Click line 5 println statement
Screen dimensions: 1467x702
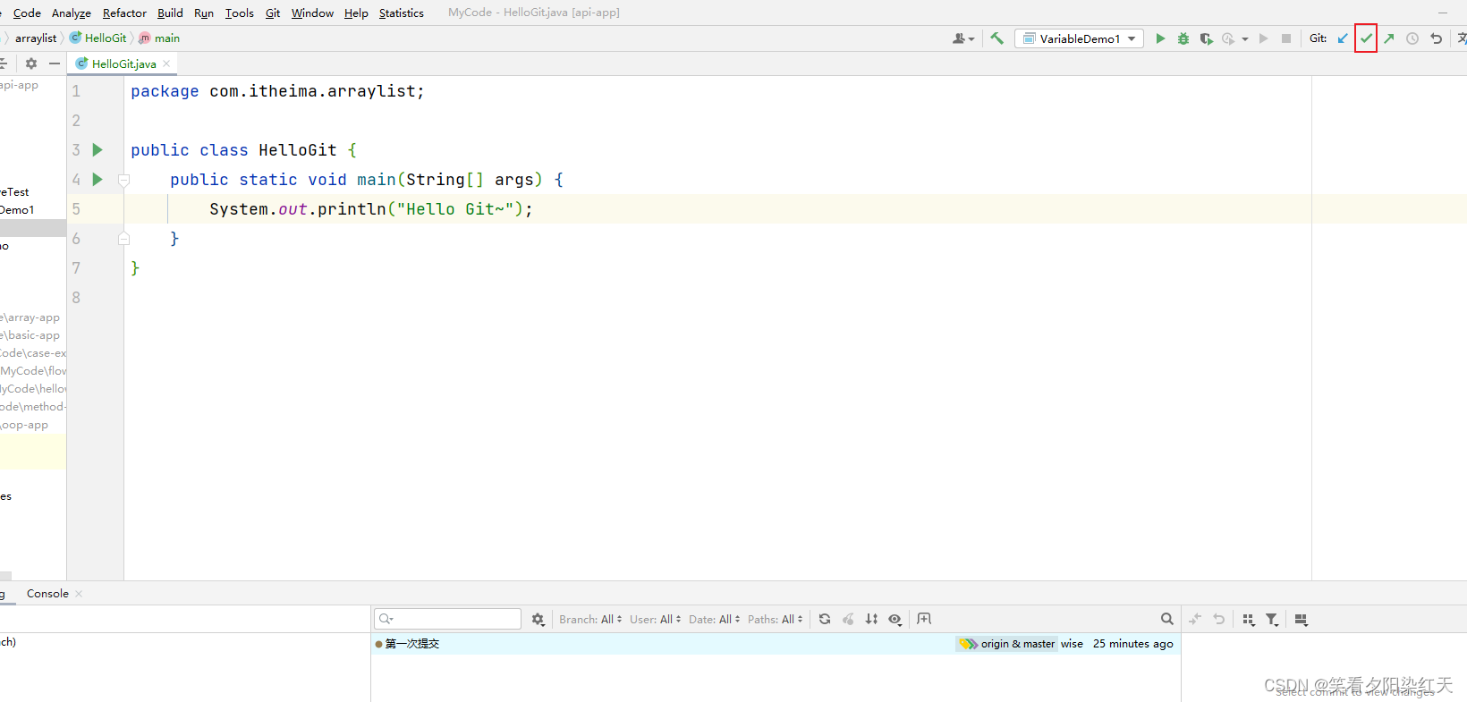370,209
